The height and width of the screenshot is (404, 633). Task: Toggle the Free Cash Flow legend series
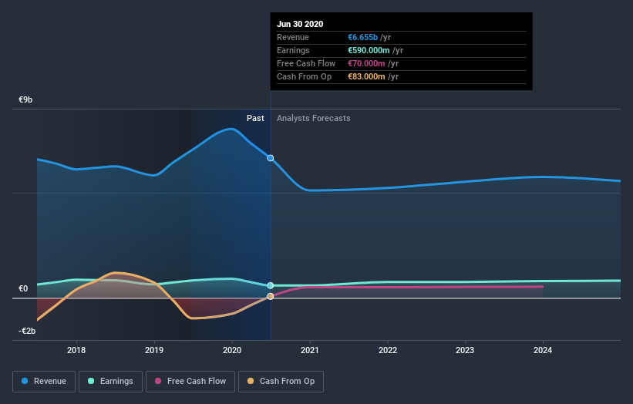[x=190, y=382]
